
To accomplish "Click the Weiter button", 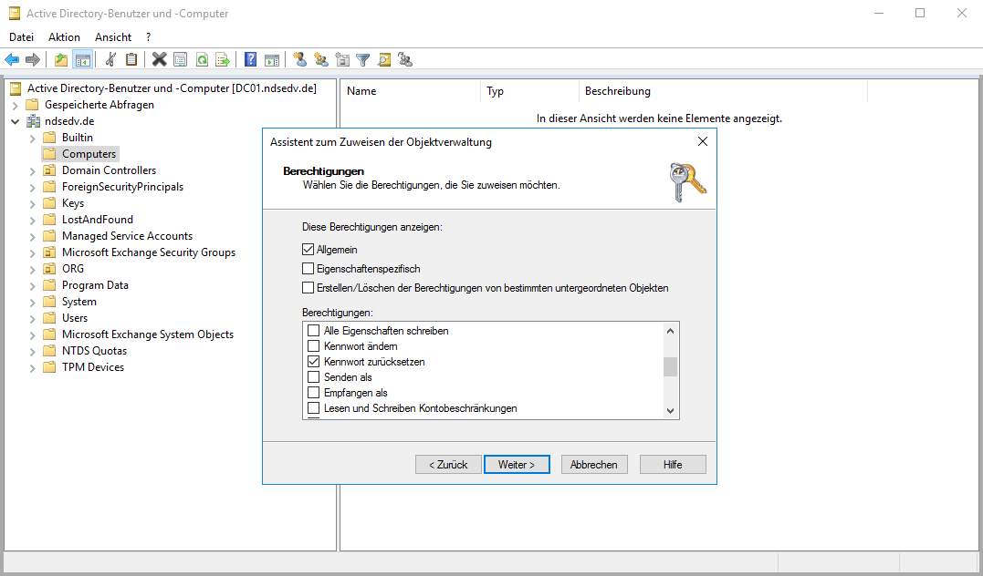I will [517, 465].
